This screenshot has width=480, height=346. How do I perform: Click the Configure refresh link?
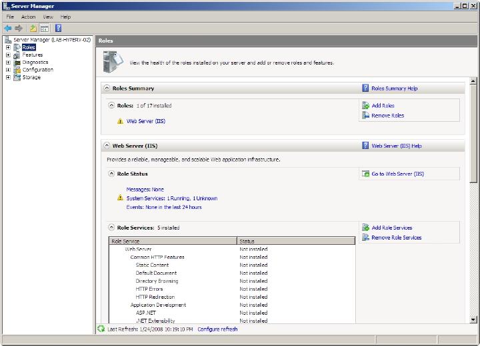[x=217, y=329]
